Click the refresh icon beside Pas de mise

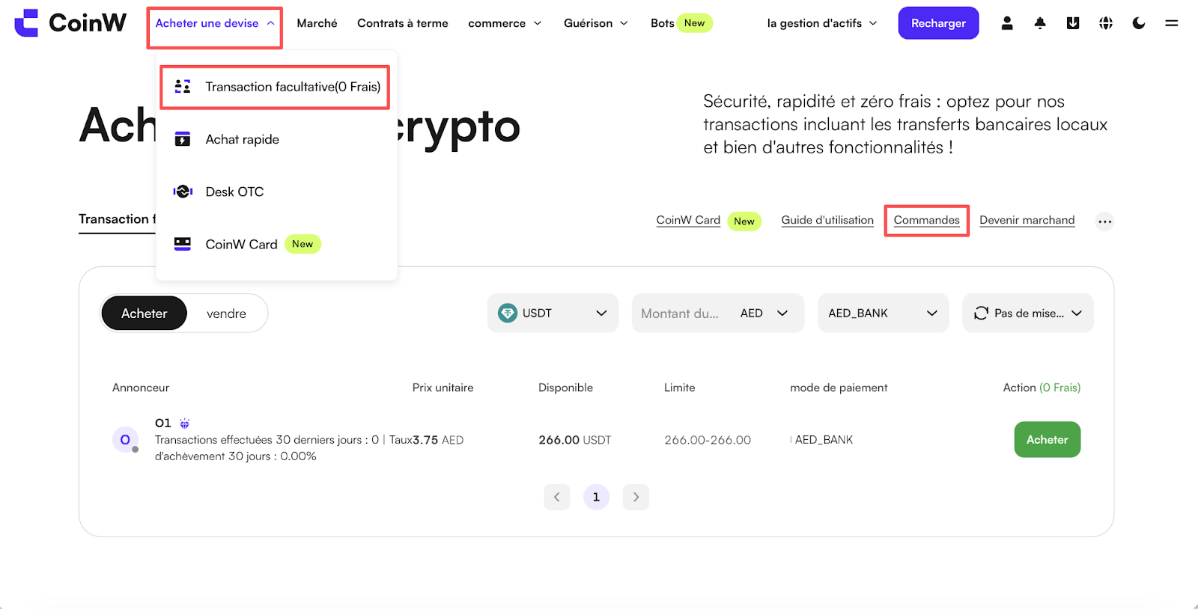click(981, 313)
